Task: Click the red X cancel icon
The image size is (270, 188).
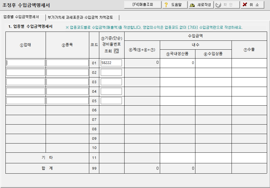Action: pos(244,5)
